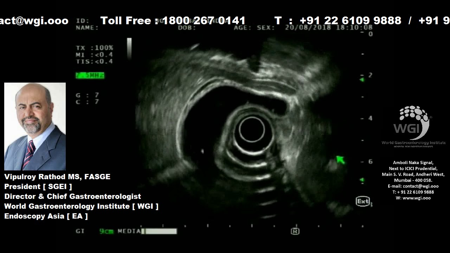This screenshot has height=253, width=450.
Task: Open the 'E-mail: contact@wgi.ooo' link
Action: 413,186
